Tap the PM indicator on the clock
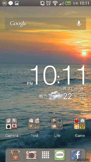This screenshot has height=162, width=91. (x=30, y=83)
